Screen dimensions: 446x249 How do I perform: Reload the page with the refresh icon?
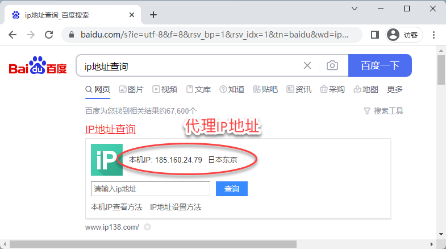click(49, 35)
